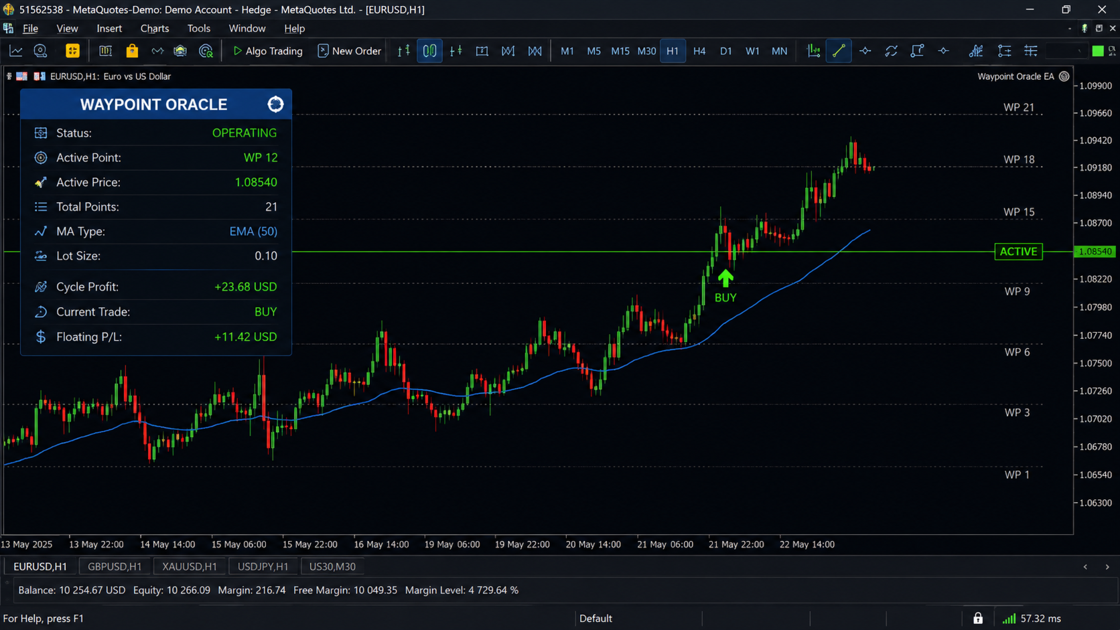
Task: Select the W1 timeframe
Action: pos(752,51)
